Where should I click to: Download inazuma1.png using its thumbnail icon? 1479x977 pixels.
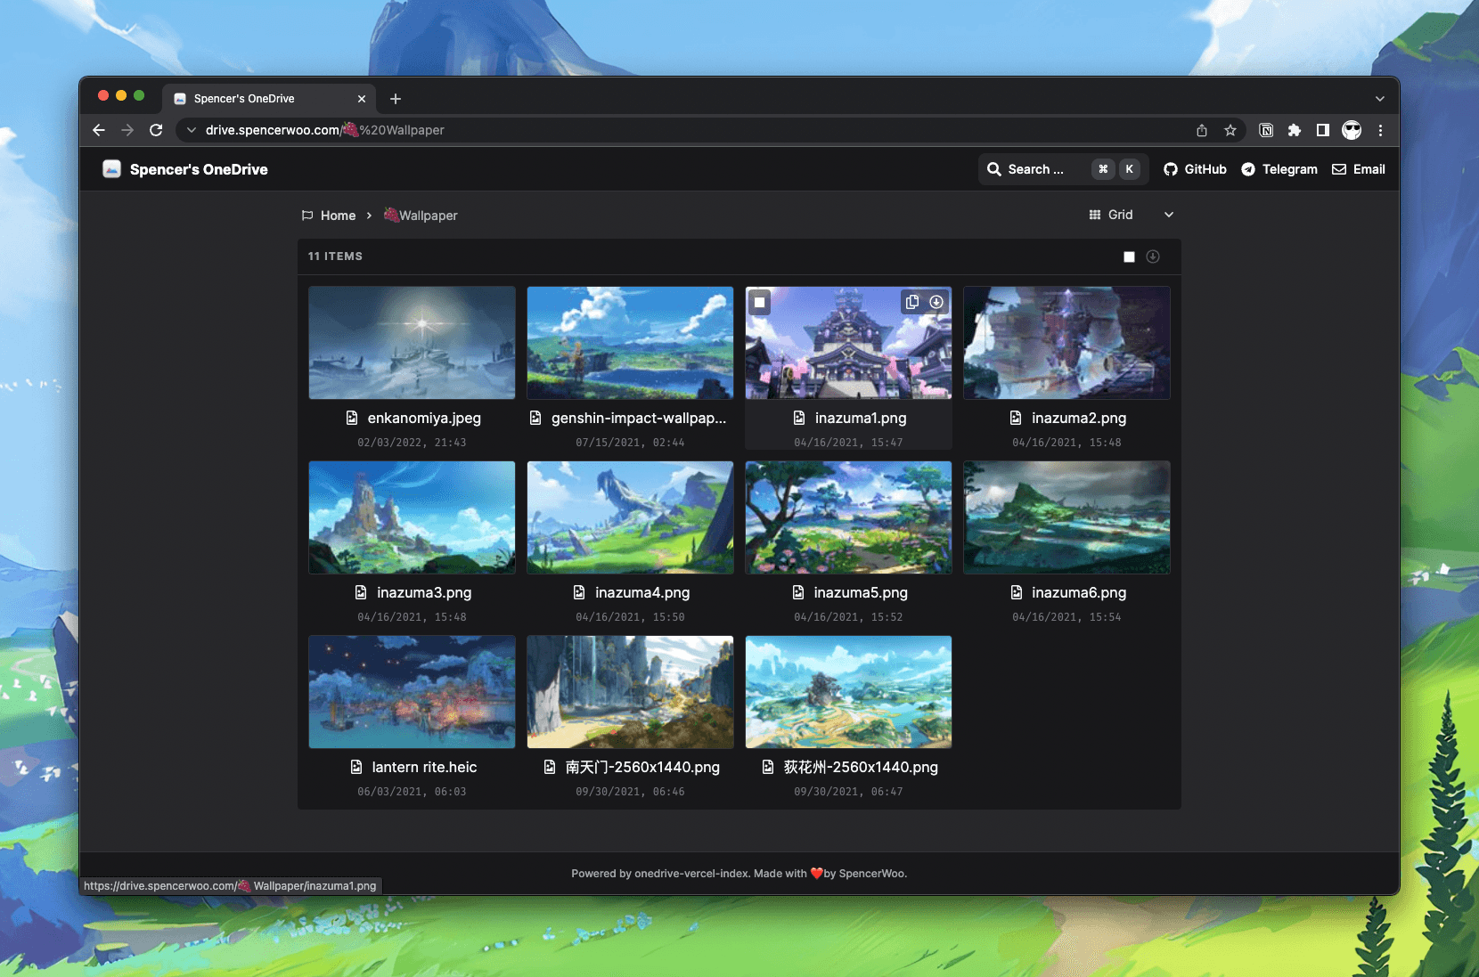click(936, 302)
